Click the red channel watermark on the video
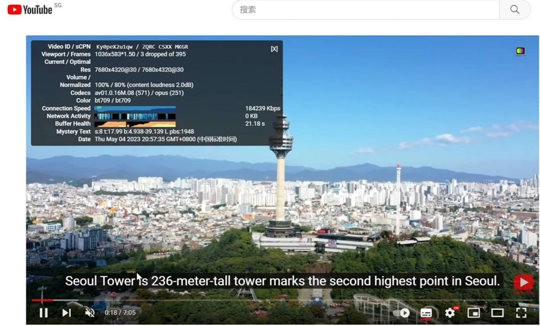Screen dimensions: 540x326 coord(523,282)
